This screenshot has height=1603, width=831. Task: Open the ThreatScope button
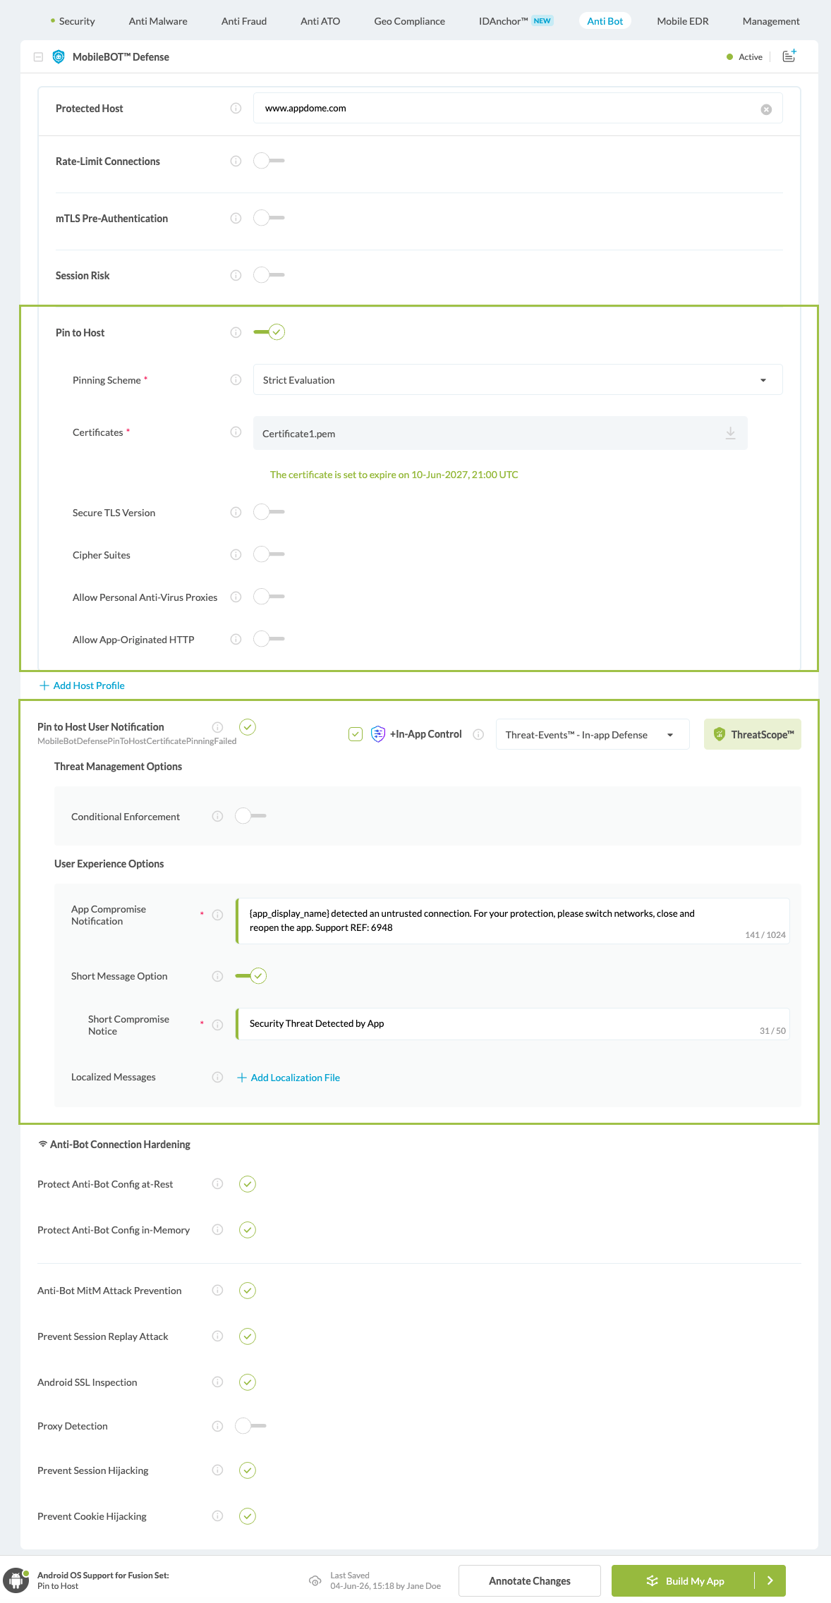pos(753,734)
